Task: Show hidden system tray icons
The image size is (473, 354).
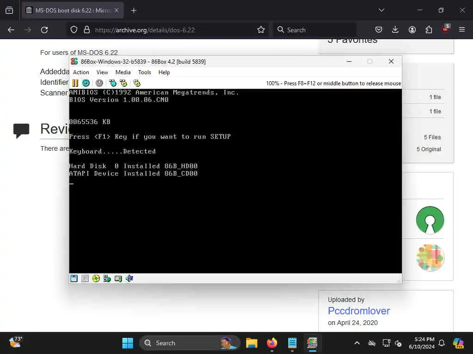Action: (357, 343)
